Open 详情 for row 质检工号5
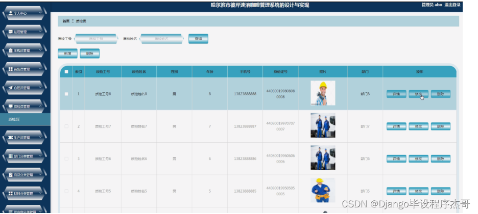This screenshot has width=478, height=214. coord(396,191)
